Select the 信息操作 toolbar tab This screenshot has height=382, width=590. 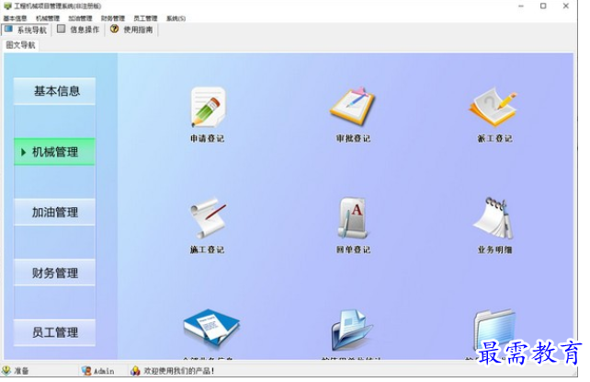click(78, 29)
